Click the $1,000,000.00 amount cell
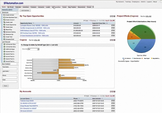This screenshot has width=162, height=113. click(x=78, y=31)
